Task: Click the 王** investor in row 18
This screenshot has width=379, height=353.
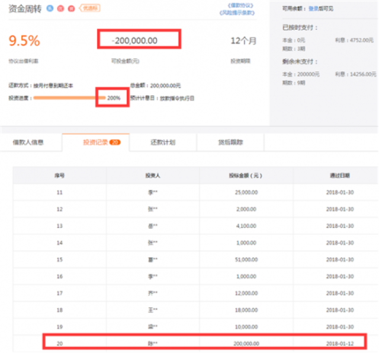Action: [x=153, y=310]
